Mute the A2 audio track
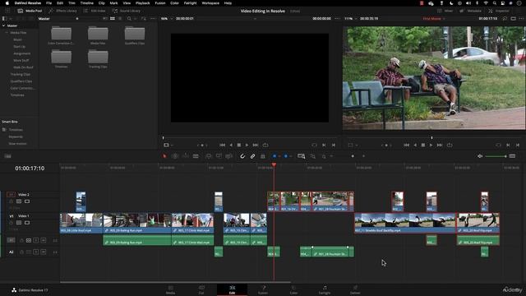Screen dimensions: 526x296 (x=44, y=252)
